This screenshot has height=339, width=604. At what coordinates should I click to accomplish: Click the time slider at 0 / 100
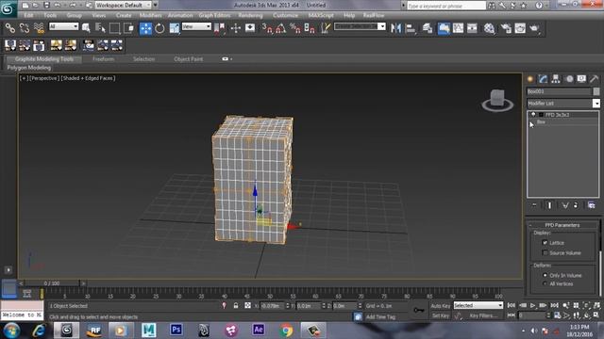pos(52,283)
